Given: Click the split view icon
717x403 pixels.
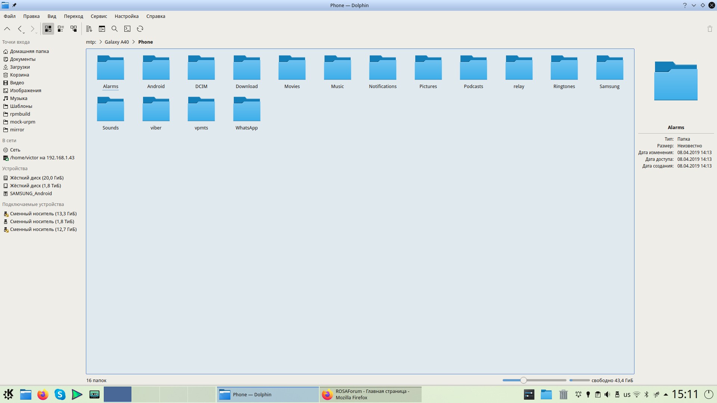Looking at the screenshot, I should 102,29.
